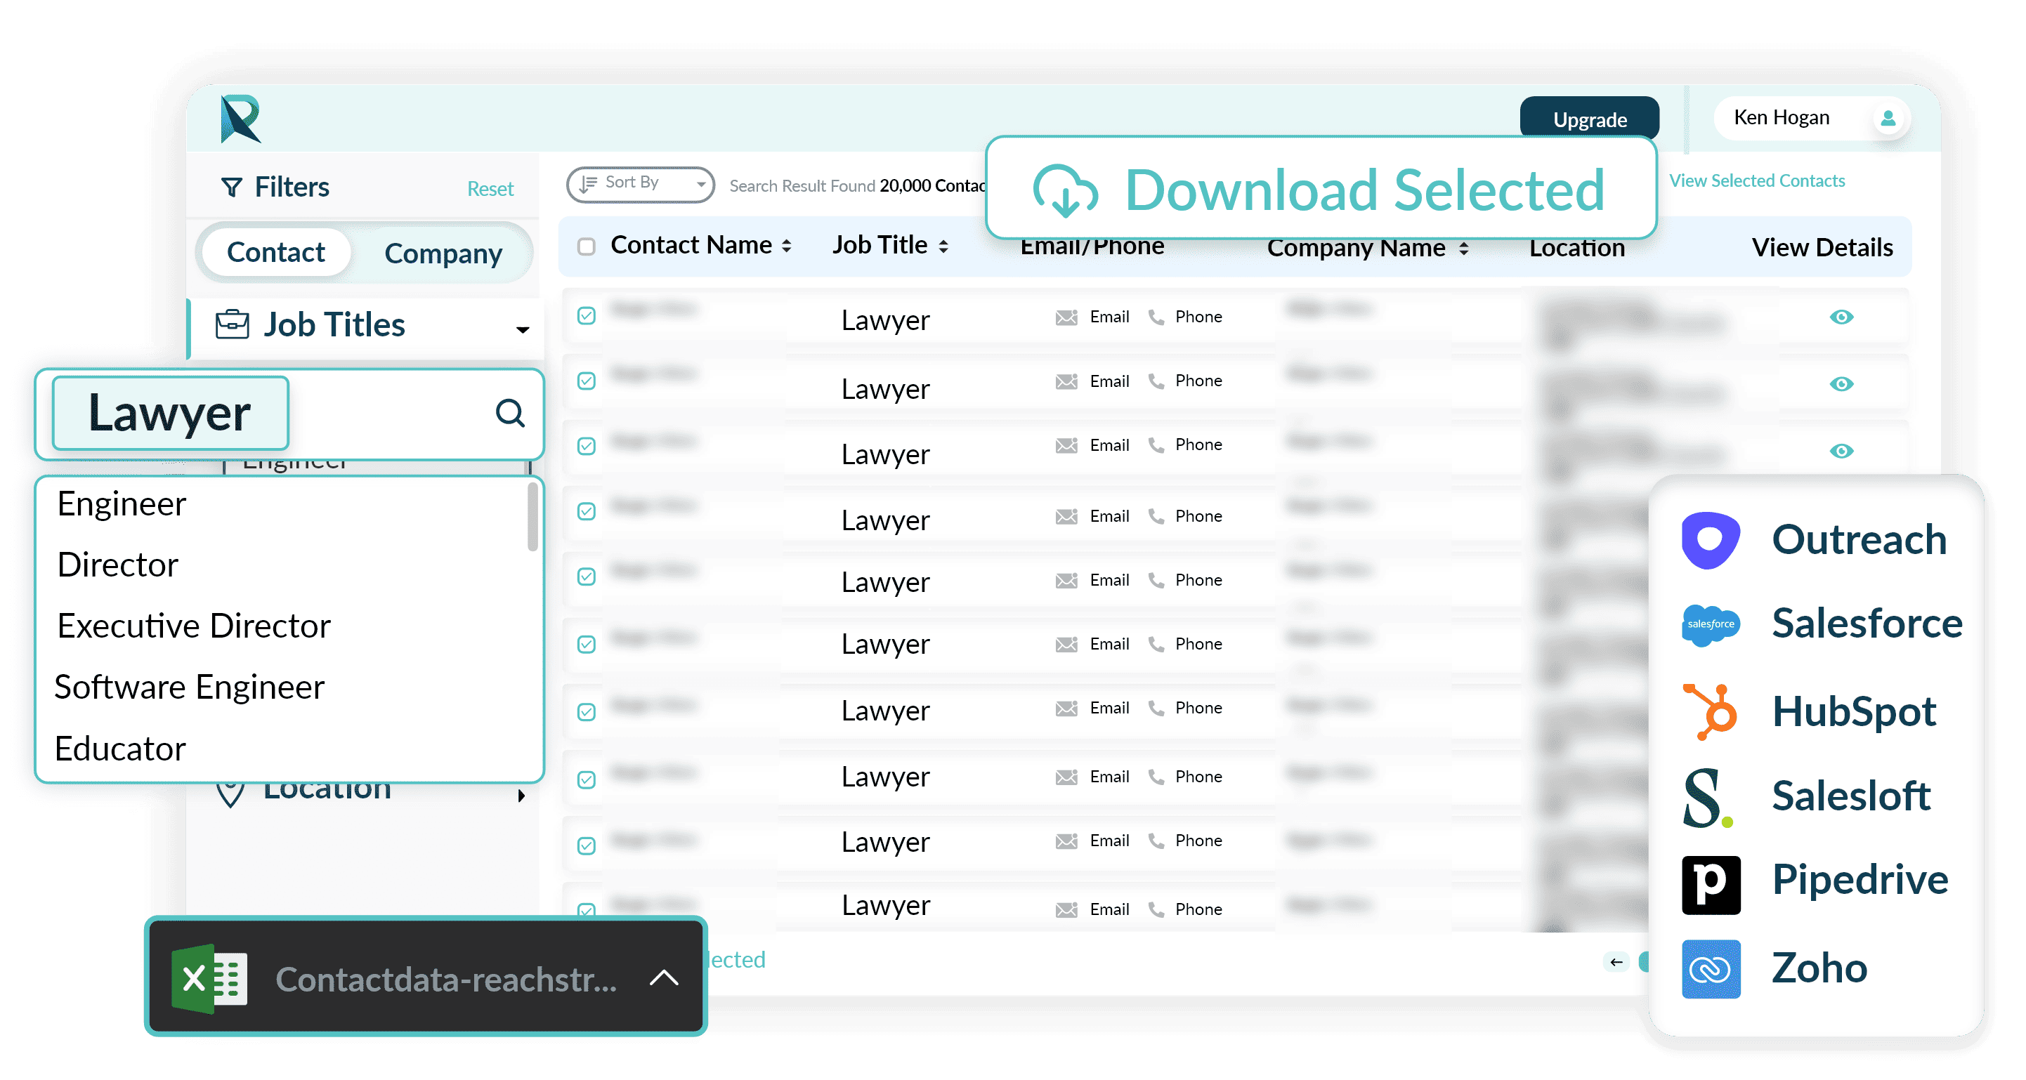Click the Phone link in second Lawyer row
2026x1080 pixels.
coord(1198,381)
